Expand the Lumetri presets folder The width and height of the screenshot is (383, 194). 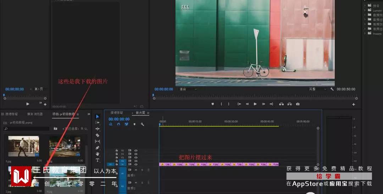point(365,10)
